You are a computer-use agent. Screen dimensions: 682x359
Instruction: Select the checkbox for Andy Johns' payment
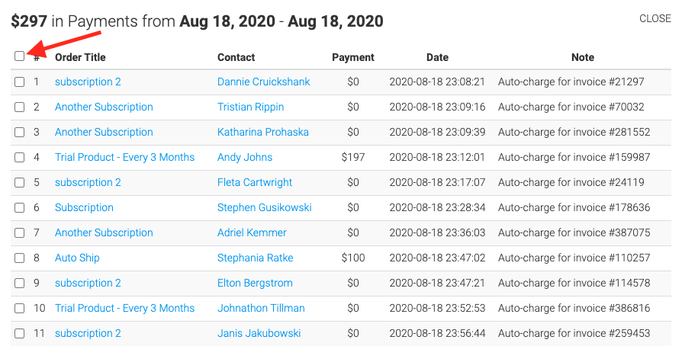coord(19,157)
